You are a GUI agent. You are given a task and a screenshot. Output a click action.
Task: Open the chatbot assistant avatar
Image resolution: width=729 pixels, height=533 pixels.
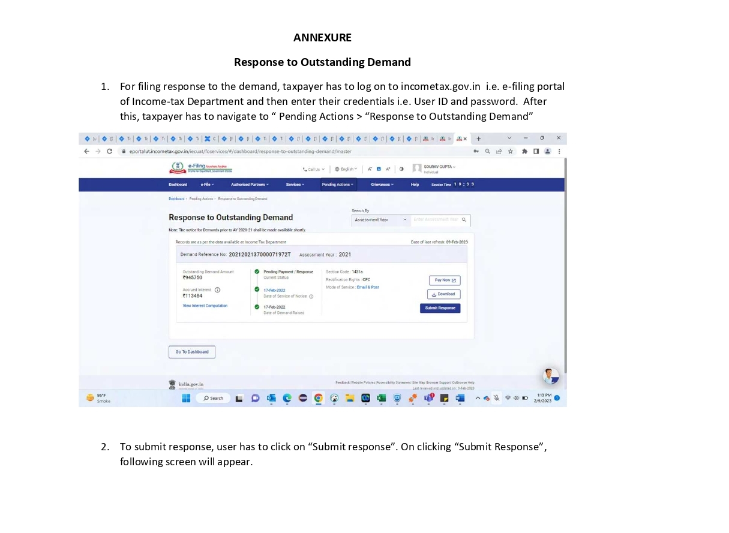(x=550, y=376)
